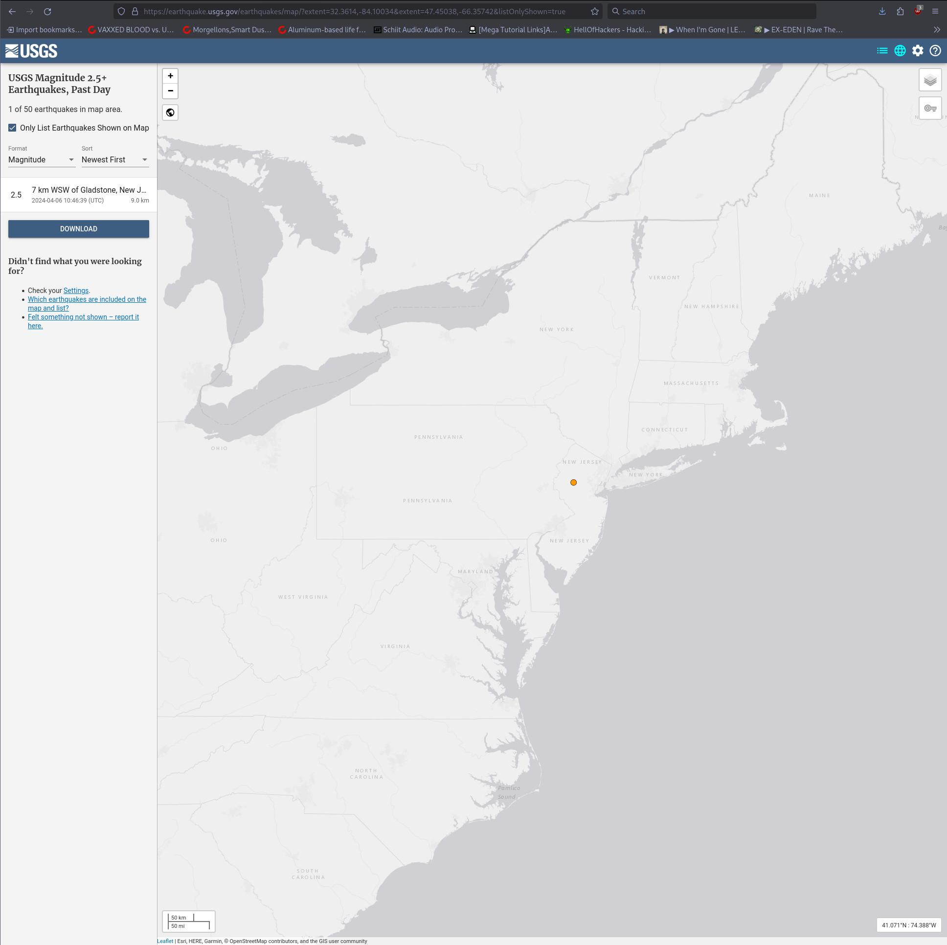Viewport: 947px width, 945px height.
Task: Click the coordinates readout 41.071°N
Action: (908, 925)
